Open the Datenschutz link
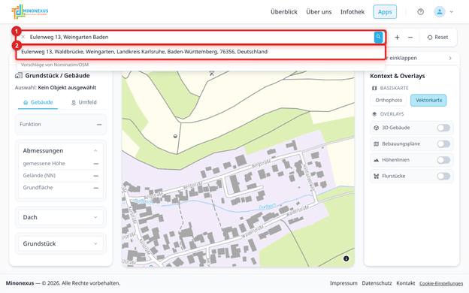This screenshot has height=293, width=469. (x=377, y=283)
